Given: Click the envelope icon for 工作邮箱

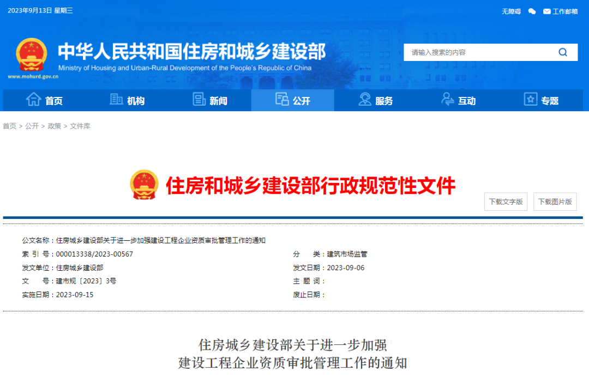Looking at the screenshot, I should point(547,11).
